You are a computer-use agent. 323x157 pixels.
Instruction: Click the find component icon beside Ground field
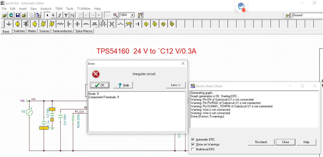288,15
